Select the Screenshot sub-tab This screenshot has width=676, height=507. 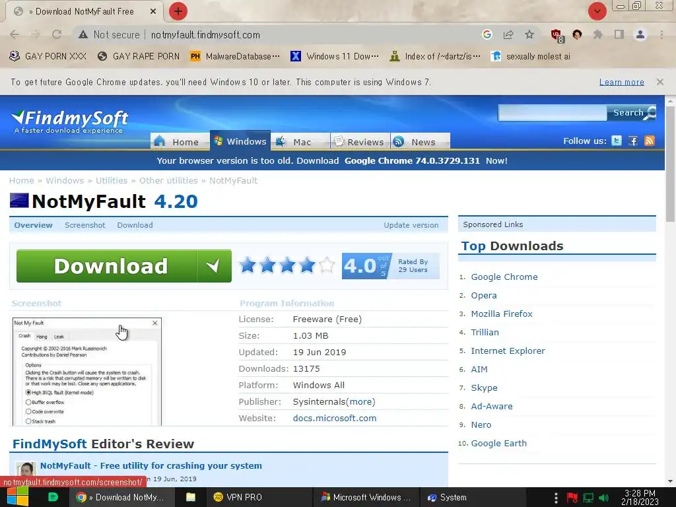click(x=84, y=225)
